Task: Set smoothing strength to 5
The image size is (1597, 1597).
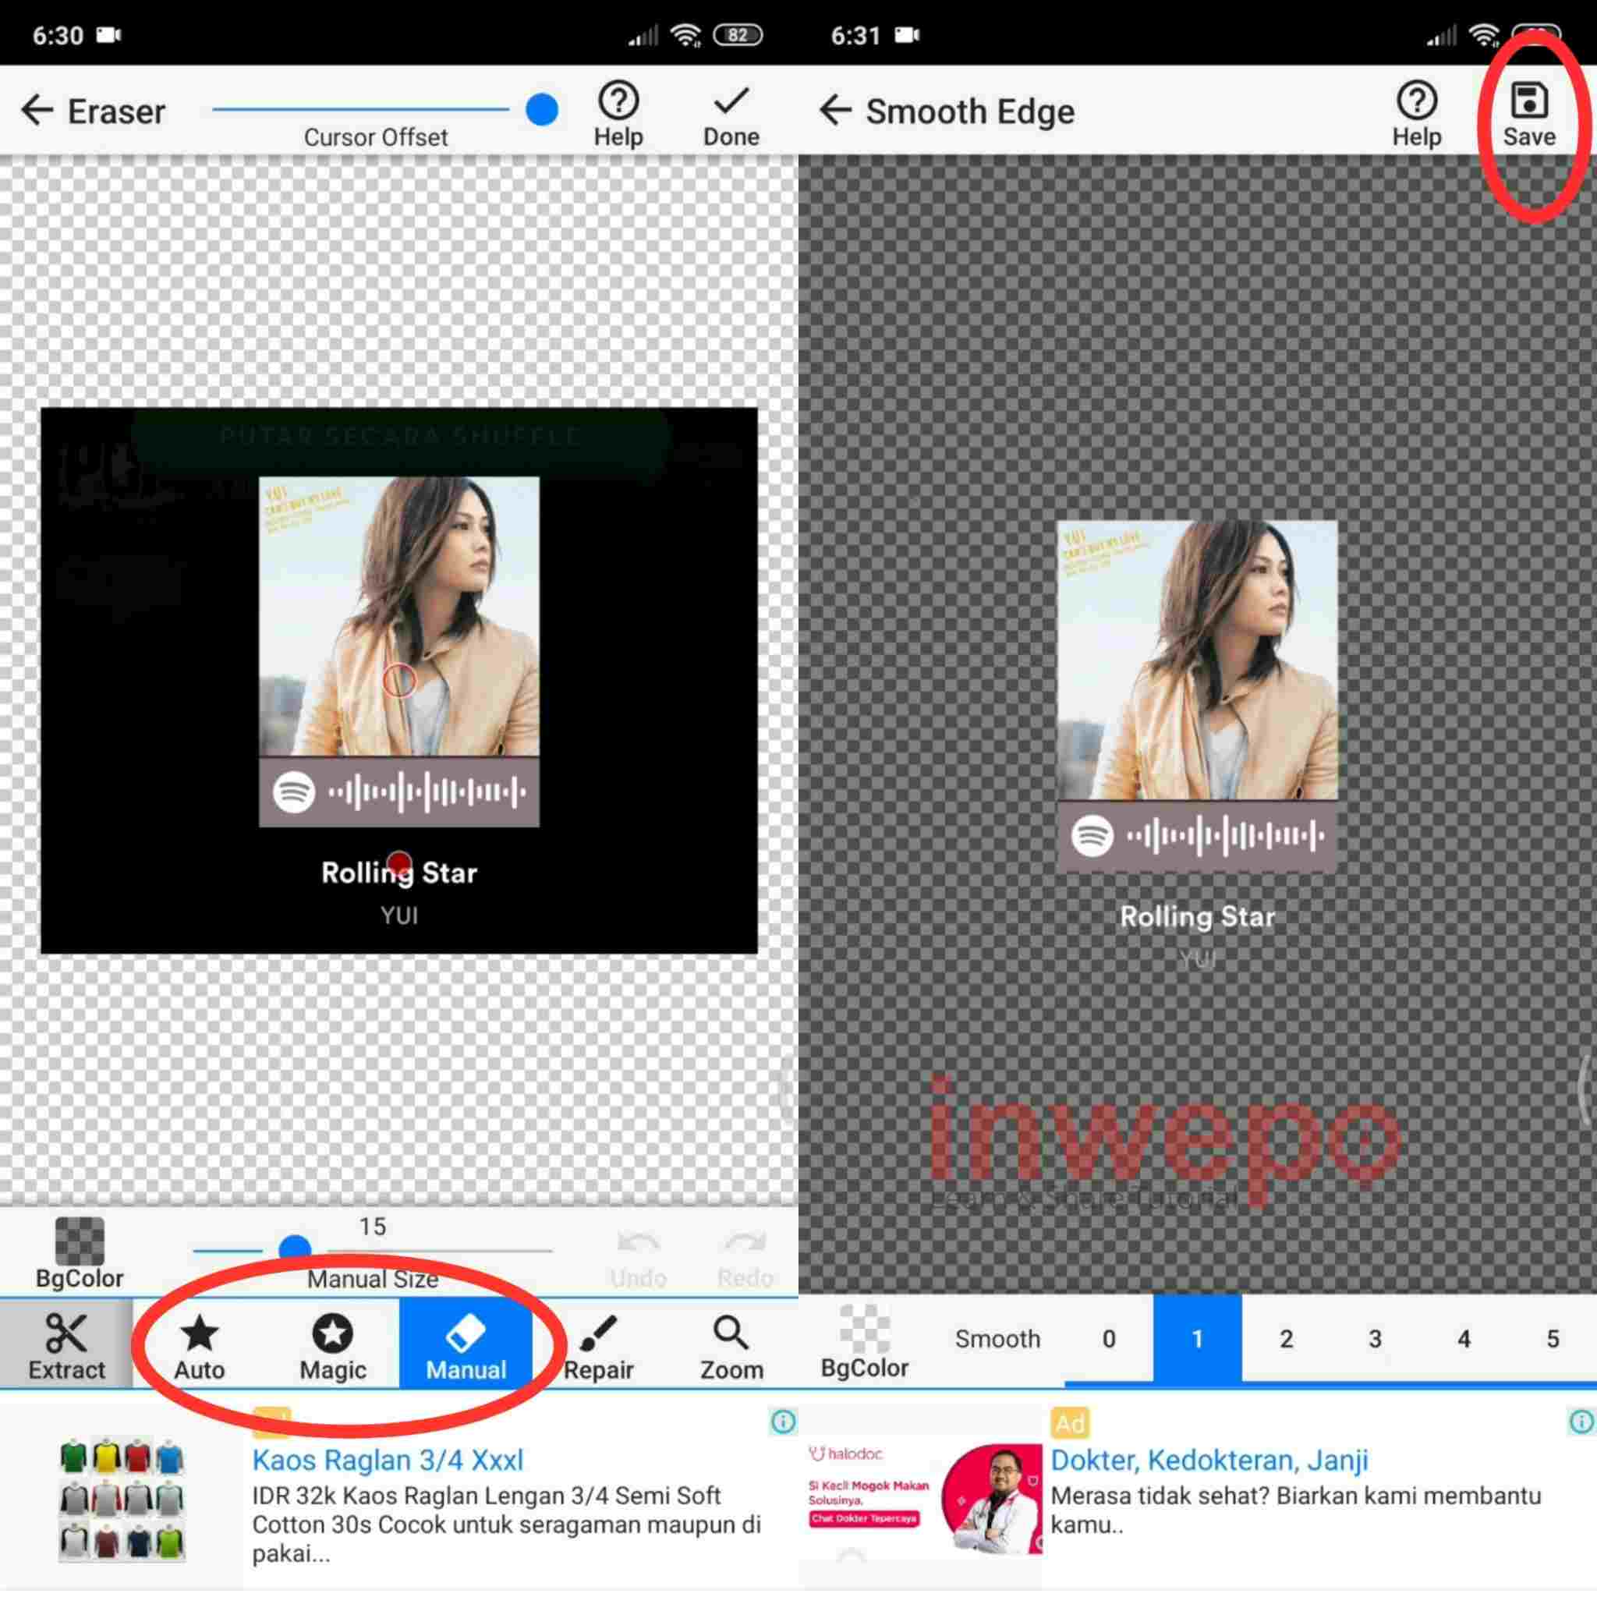Action: point(1553,1339)
